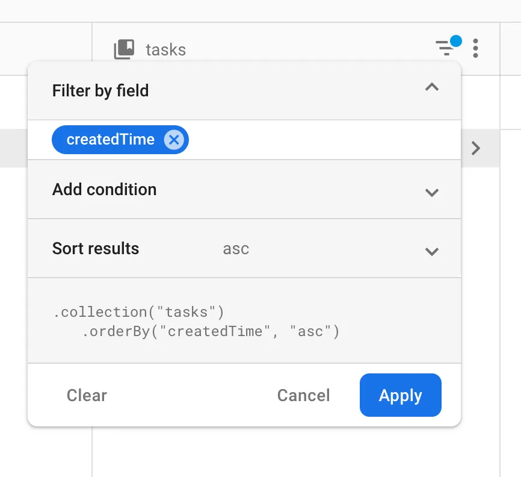
Task: Clear all filter settings
Action: [x=86, y=395]
